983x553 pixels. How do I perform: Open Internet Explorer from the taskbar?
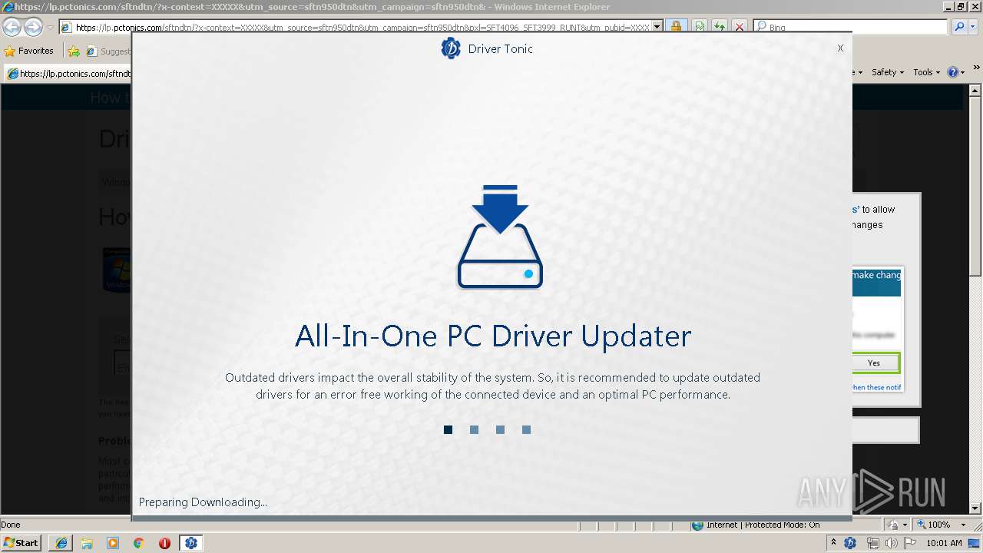61,543
